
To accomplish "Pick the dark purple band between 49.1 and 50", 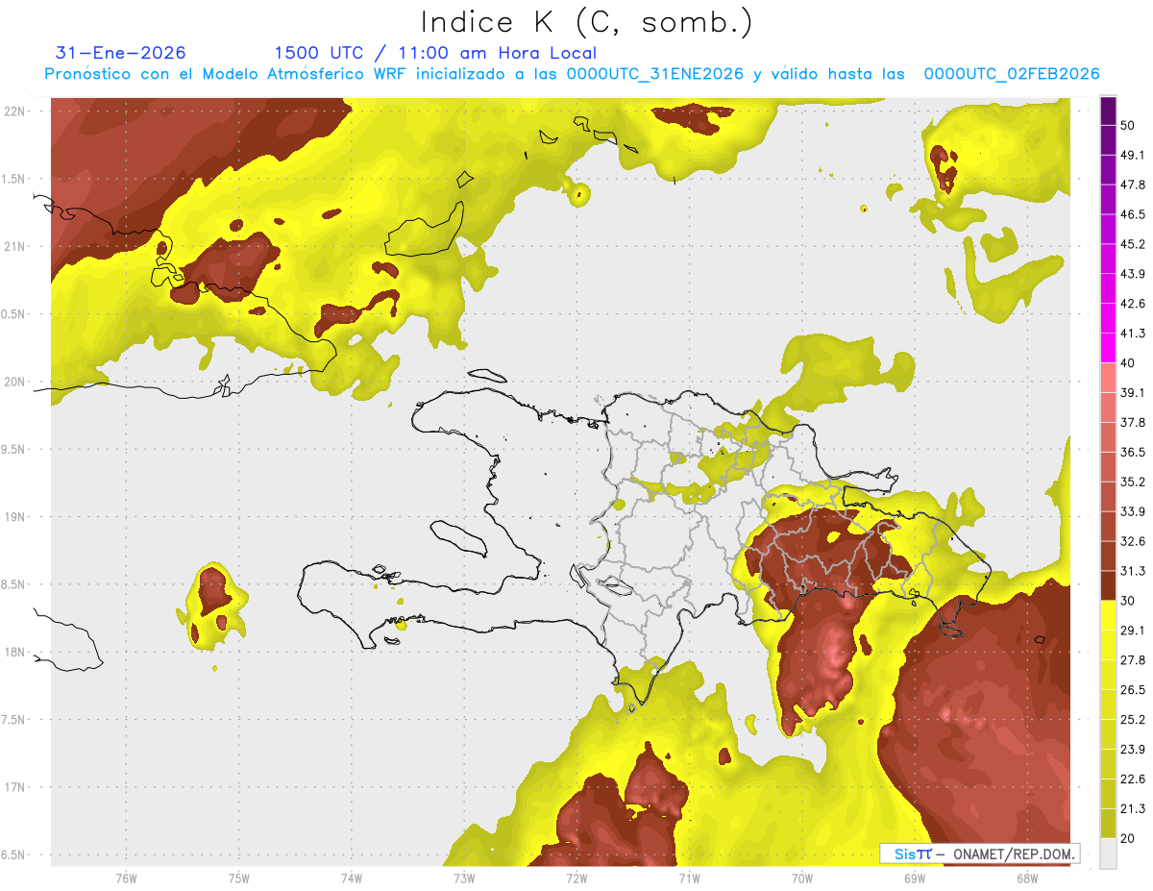I will [x=1108, y=140].
